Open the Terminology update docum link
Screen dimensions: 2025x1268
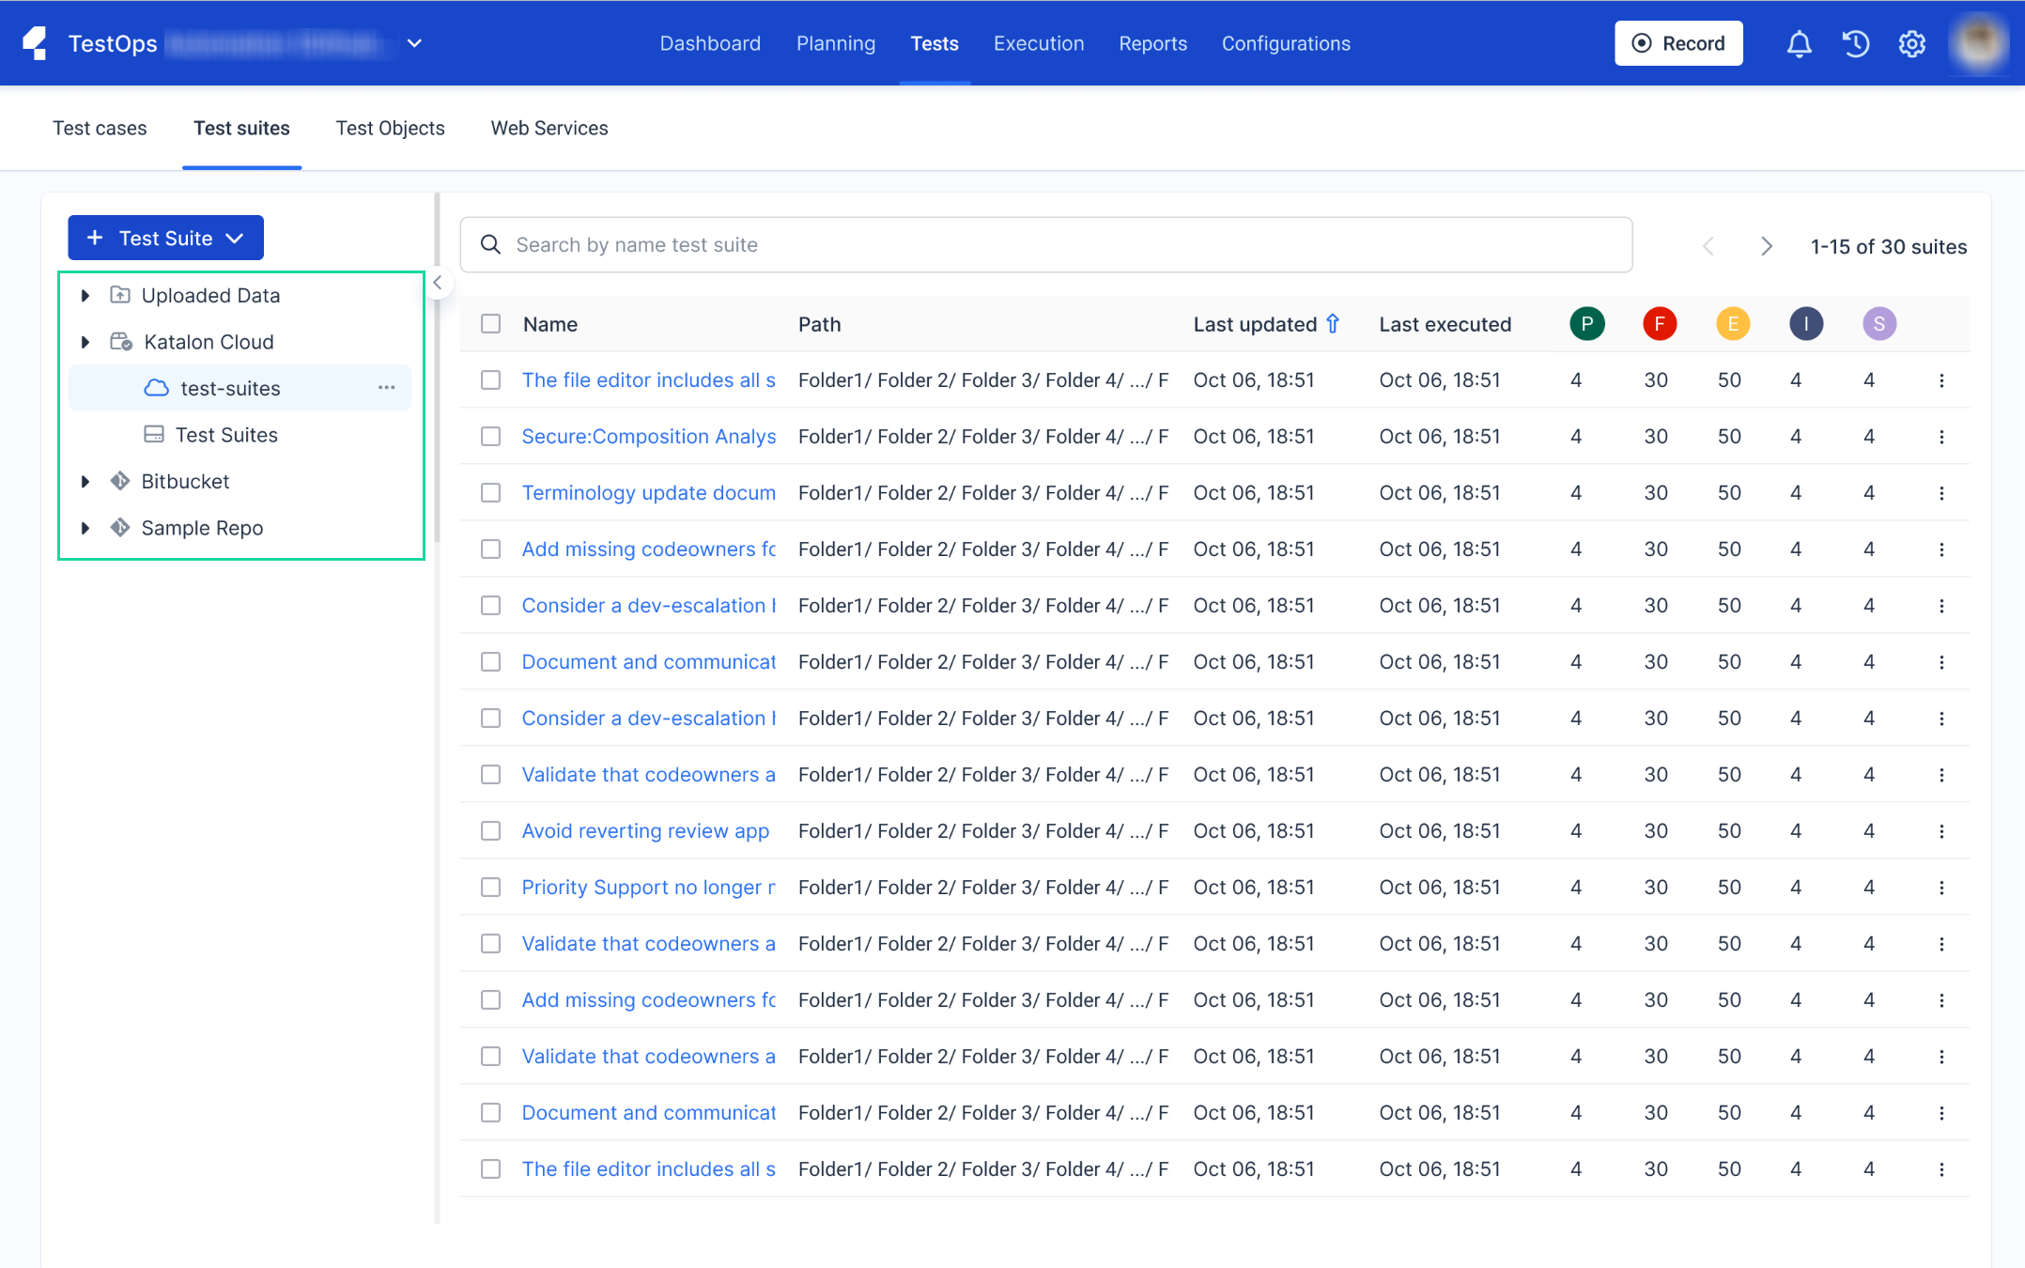(648, 493)
